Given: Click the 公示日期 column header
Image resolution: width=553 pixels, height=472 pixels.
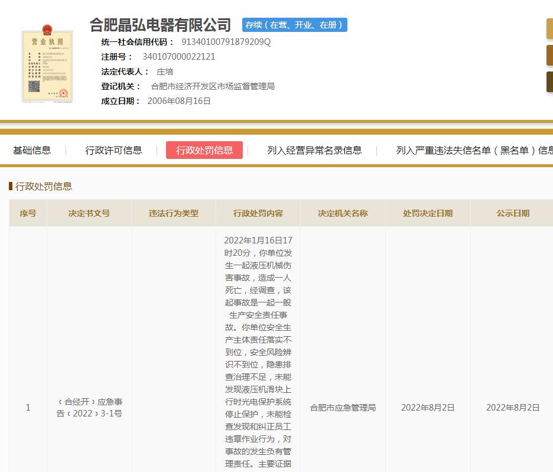Looking at the screenshot, I should [x=512, y=213].
